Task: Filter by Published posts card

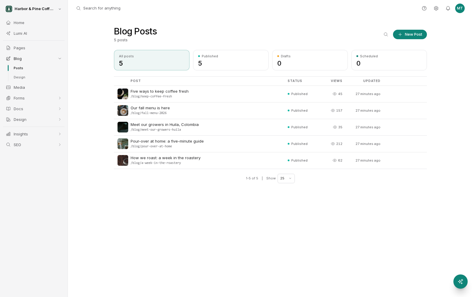Action: click(x=231, y=60)
